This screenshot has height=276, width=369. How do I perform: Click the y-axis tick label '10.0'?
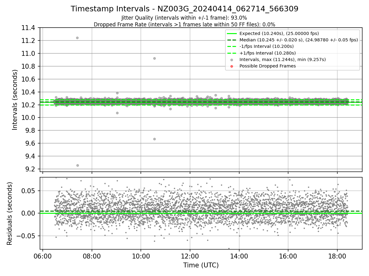coord(29,118)
